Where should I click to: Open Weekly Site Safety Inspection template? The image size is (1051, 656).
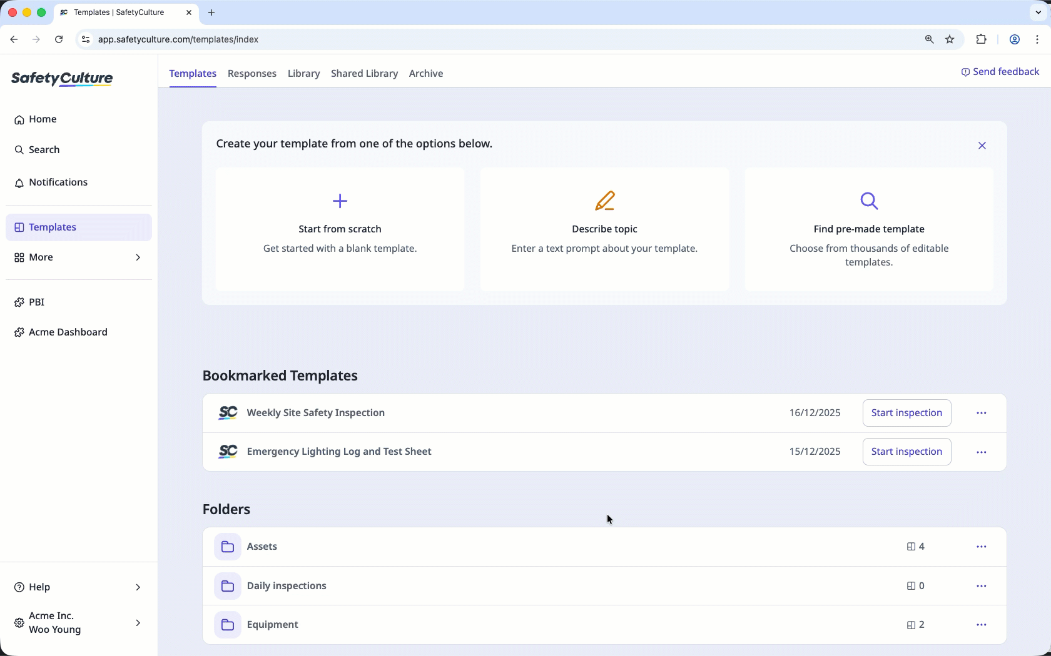pos(316,413)
